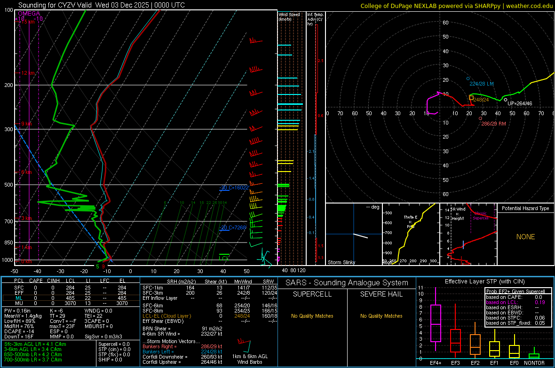The image size is (555, 368).
Task: Click the white Corfidi upshear circle marker
Action: point(506,100)
